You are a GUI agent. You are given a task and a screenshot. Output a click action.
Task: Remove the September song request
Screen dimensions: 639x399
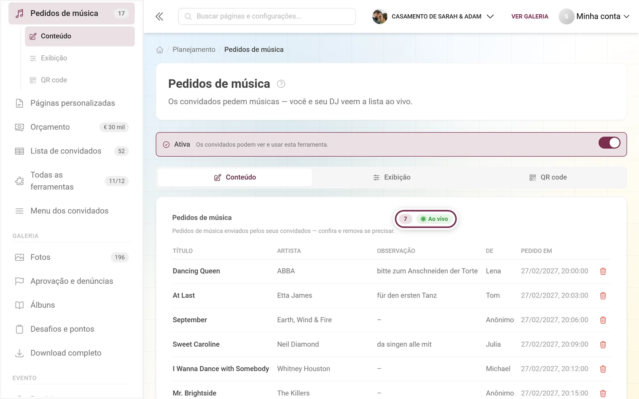click(x=603, y=320)
